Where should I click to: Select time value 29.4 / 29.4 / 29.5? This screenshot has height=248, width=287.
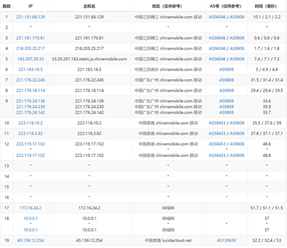point(267,90)
